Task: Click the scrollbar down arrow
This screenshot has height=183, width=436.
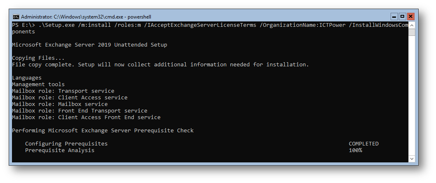Action: tap(412, 159)
